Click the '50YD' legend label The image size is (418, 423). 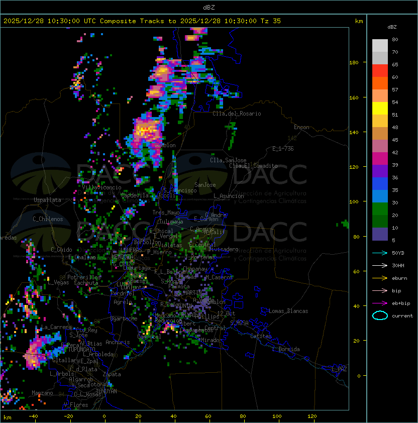398,253
